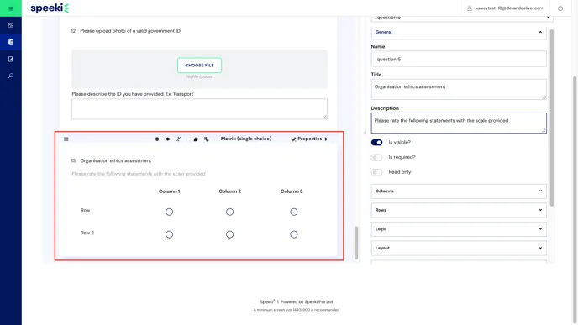578x325 pixels.
Task: Expand the Columns section
Action: pos(459,191)
